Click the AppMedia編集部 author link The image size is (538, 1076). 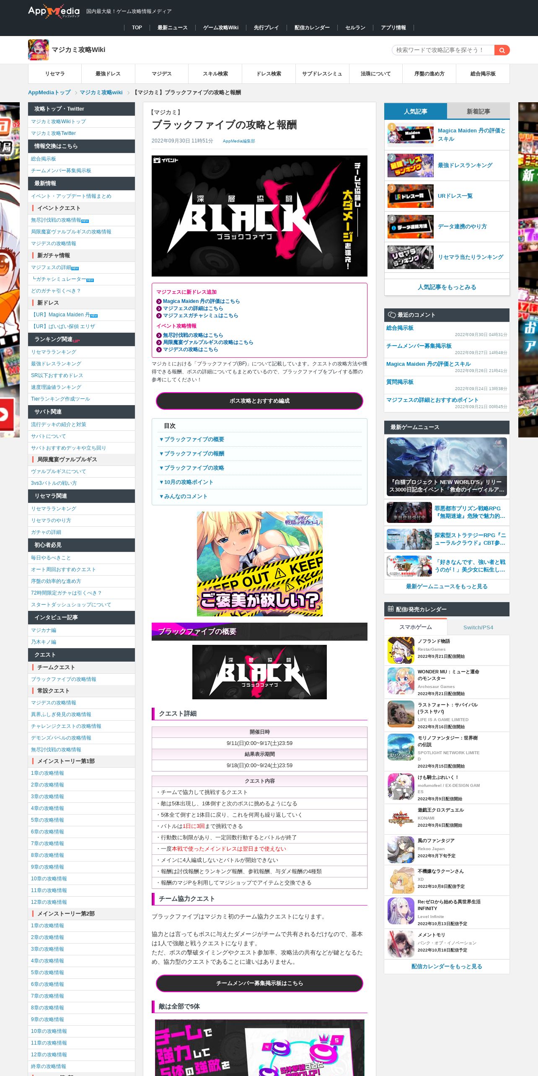[239, 141]
